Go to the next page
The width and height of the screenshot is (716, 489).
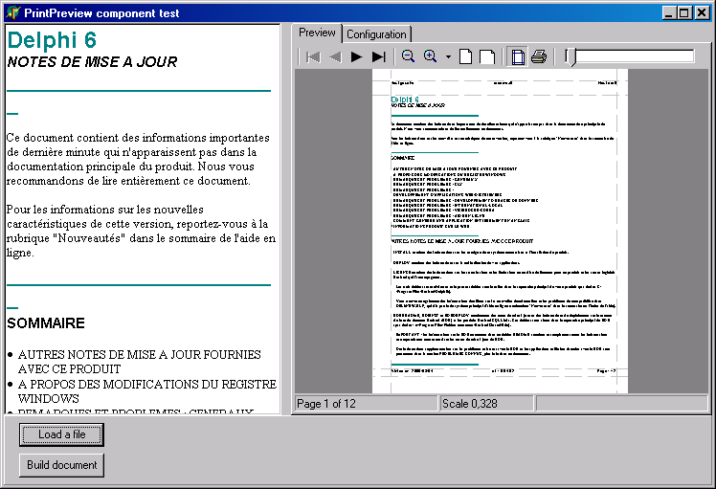coord(357,56)
